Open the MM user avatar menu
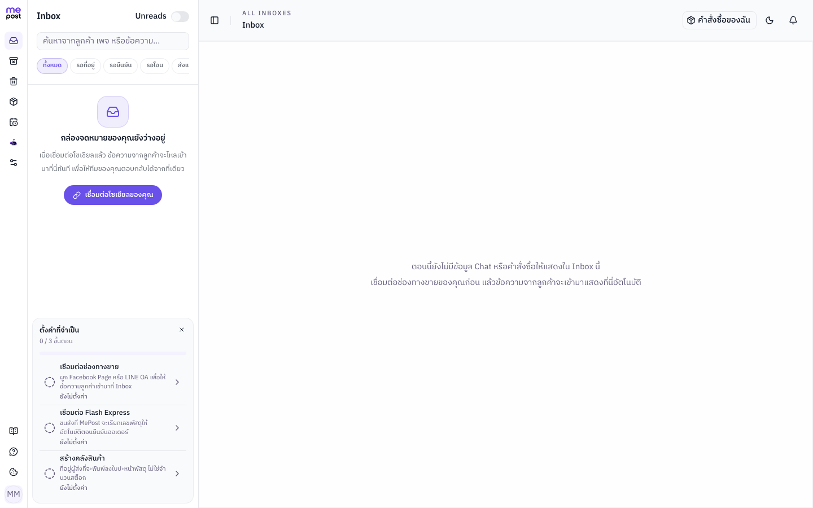Viewport: 813px width, 508px height. [14, 494]
